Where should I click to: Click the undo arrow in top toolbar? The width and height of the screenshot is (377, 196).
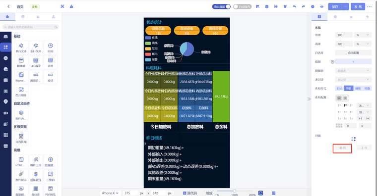[294, 7]
